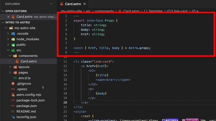Collapse the my-astro-site folder chevron
This screenshot has height=121, width=216.
pos(6,28)
